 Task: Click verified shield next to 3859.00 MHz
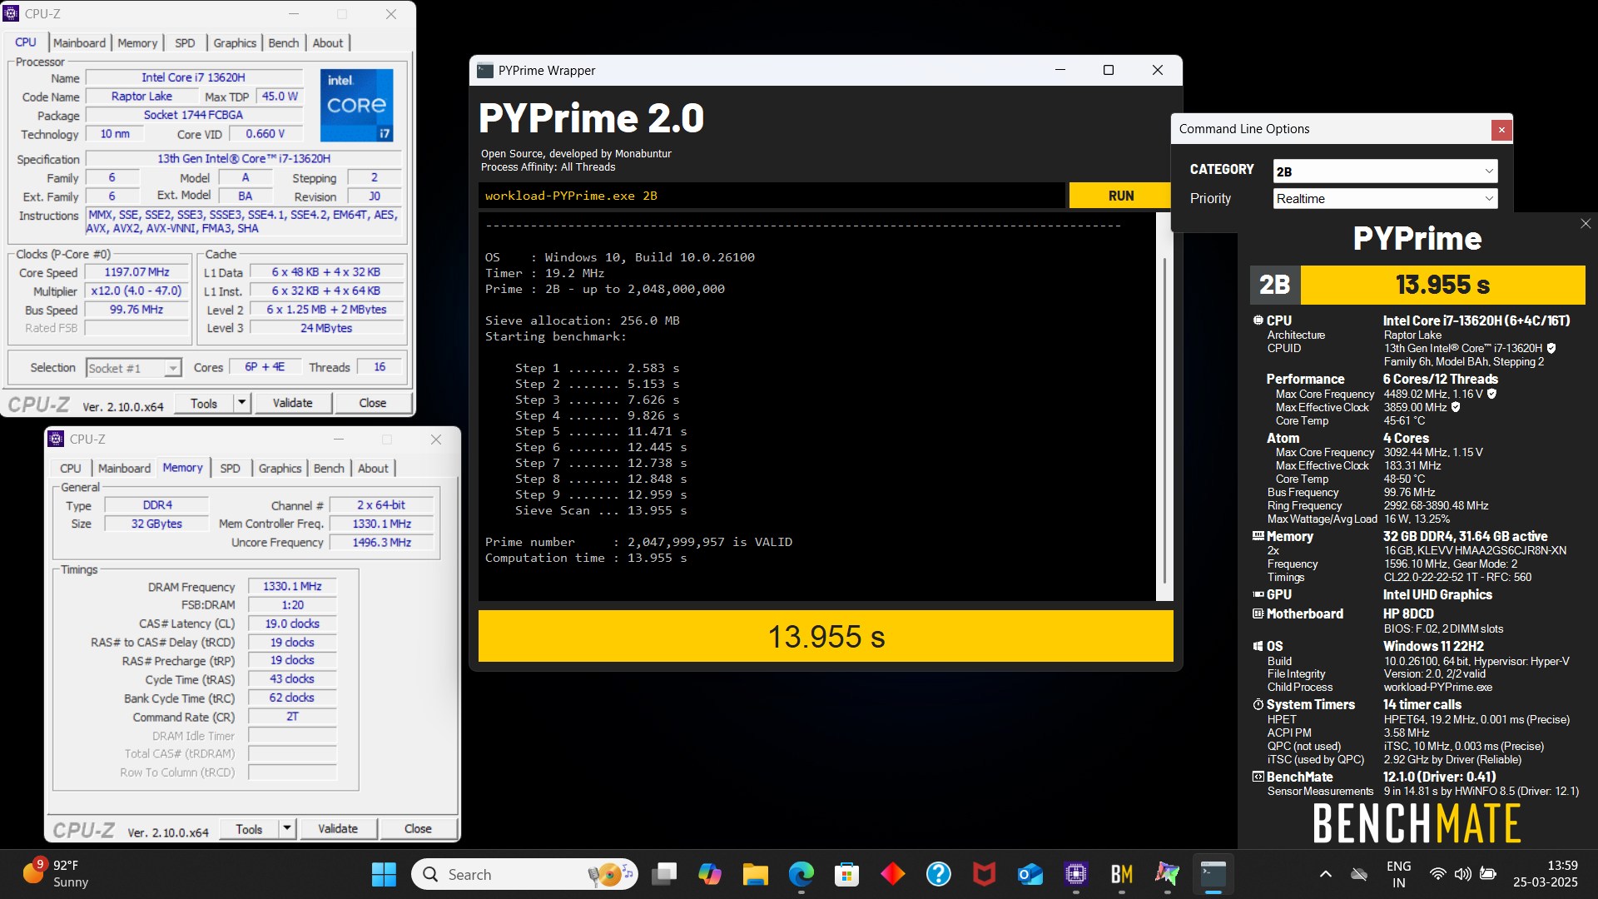[1456, 407]
